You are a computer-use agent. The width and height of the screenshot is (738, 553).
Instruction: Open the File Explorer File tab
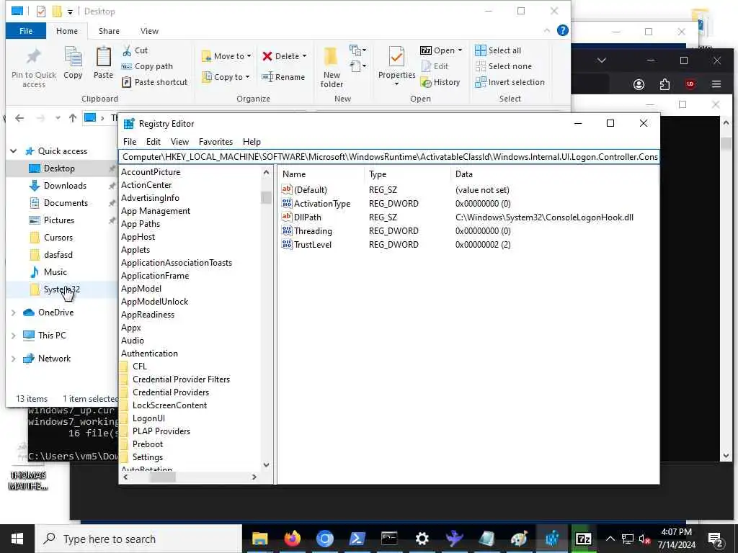coord(26,31)
